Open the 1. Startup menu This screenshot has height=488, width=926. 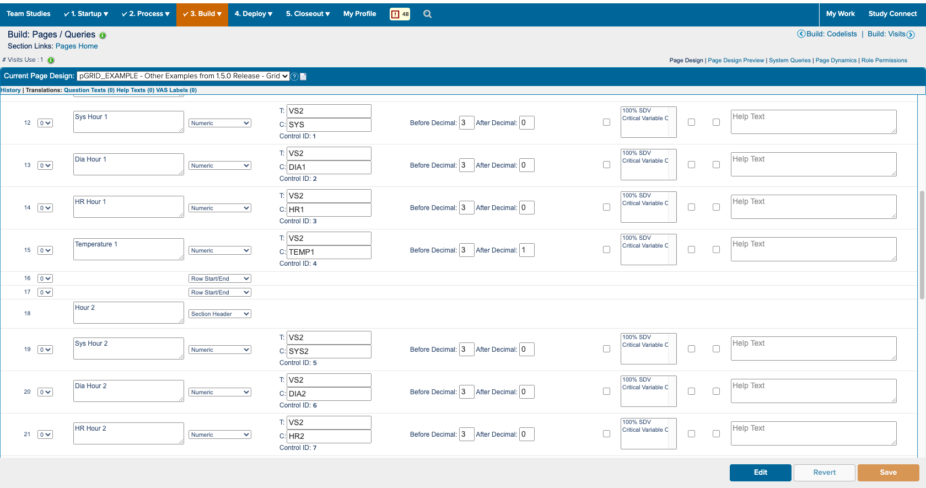tap(86, 14)
